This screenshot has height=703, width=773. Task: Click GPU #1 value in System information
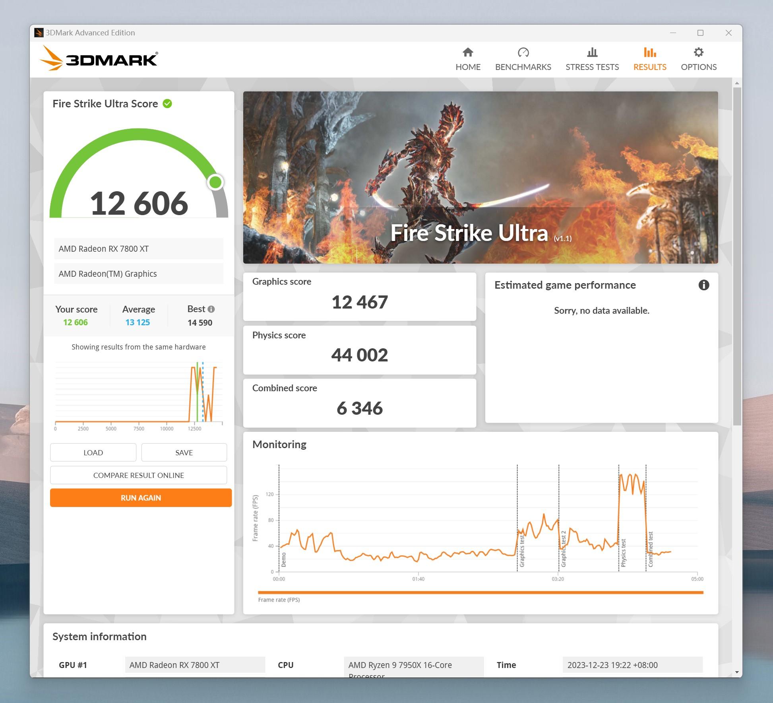point(195,665)
